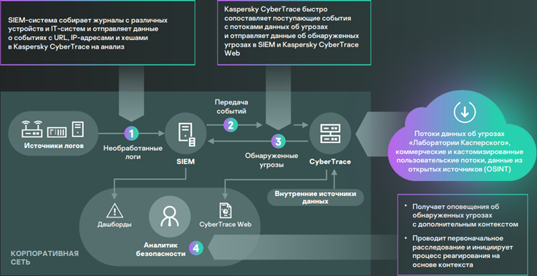
Task: Open the Дашборды warning triangle icon
Action: click(115, 211)
